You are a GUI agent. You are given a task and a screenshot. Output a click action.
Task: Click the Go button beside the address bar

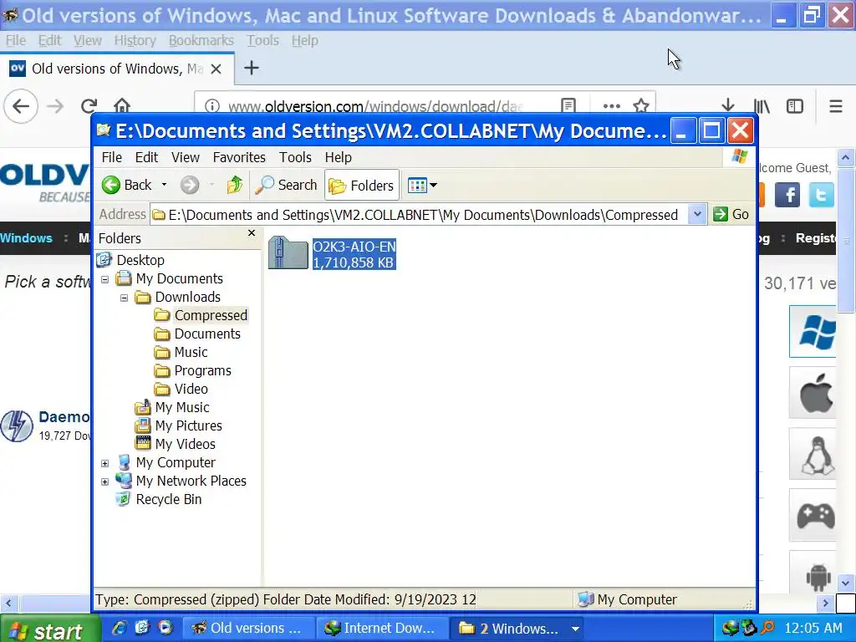click(731, 215)
